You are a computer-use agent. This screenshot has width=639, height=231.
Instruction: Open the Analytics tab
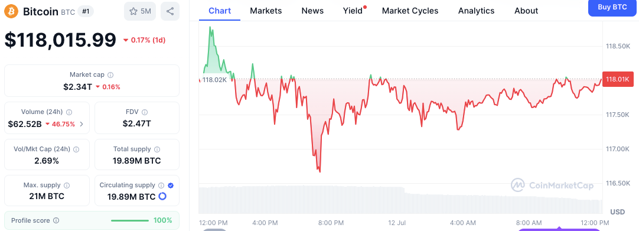[x=476, y=11]
